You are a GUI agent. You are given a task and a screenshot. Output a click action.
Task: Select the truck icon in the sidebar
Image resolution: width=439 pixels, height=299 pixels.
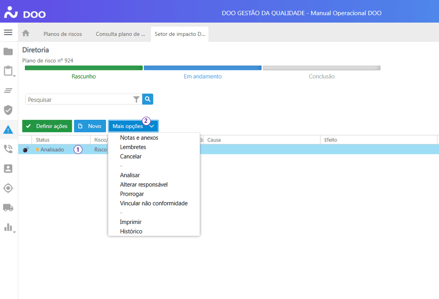click(x=8, y=208)
